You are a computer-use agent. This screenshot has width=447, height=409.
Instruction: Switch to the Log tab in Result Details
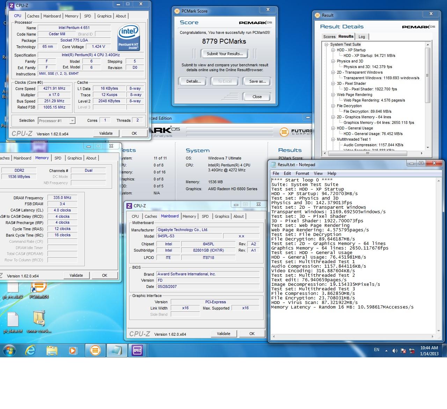(362, 37)
